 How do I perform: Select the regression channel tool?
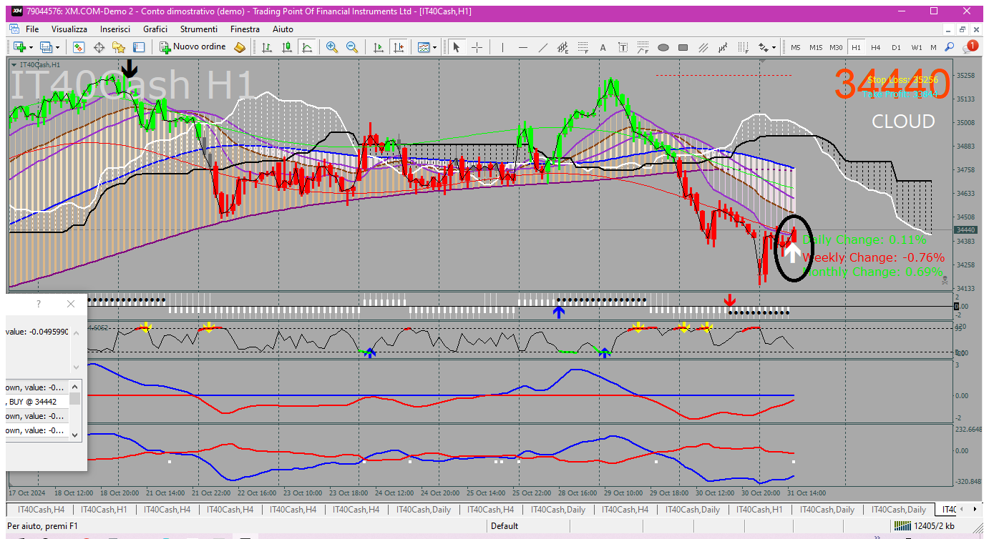[724, 47]
